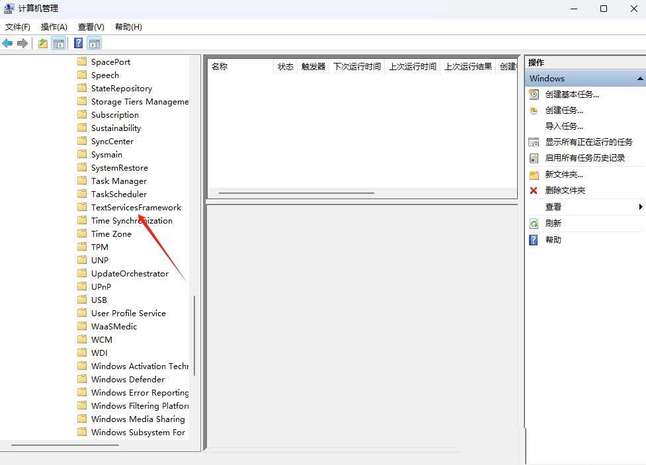The height and width of the screenshot is (465, 646).
Task: Select the TextServicesFramework folder
Action: click(136, 208)
